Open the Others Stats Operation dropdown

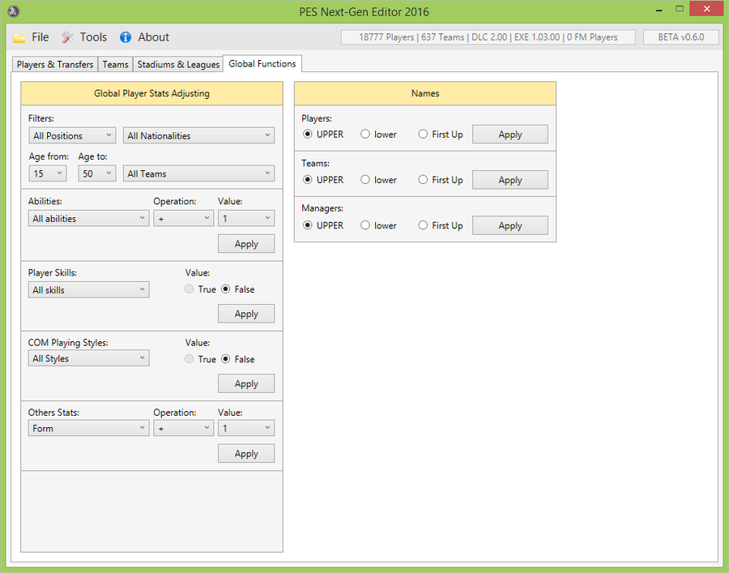[x=183, y=428]
